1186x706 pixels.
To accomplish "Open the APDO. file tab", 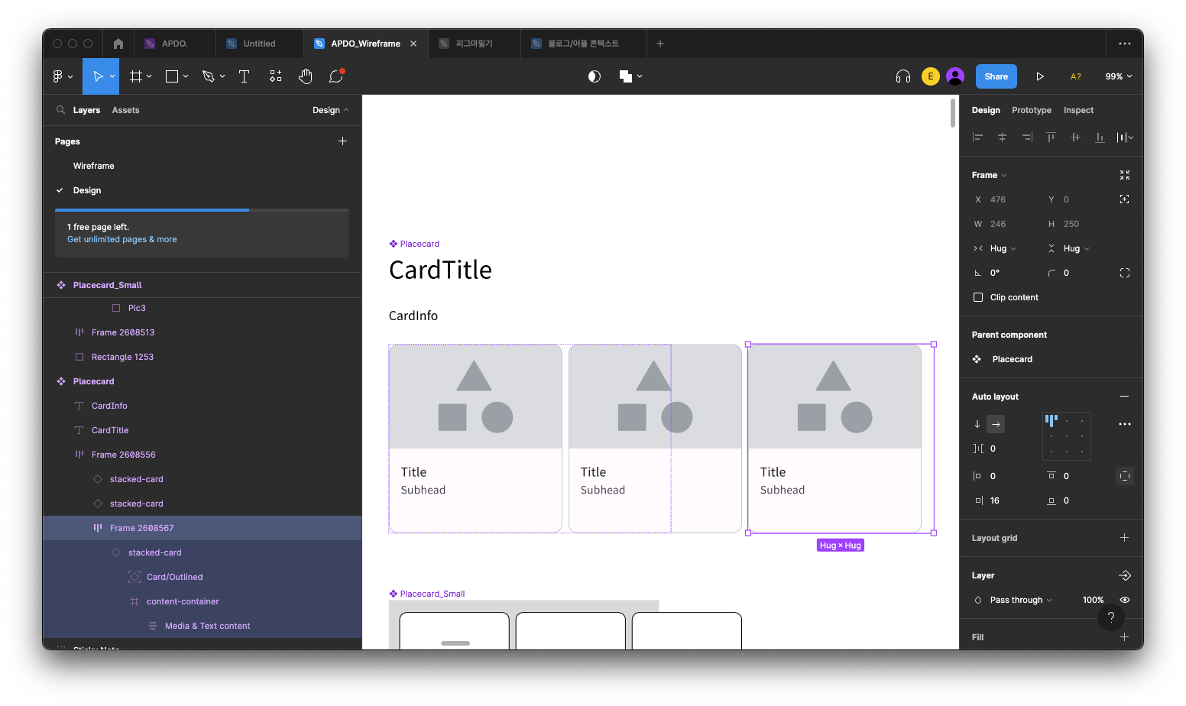I will pos(175,44).
